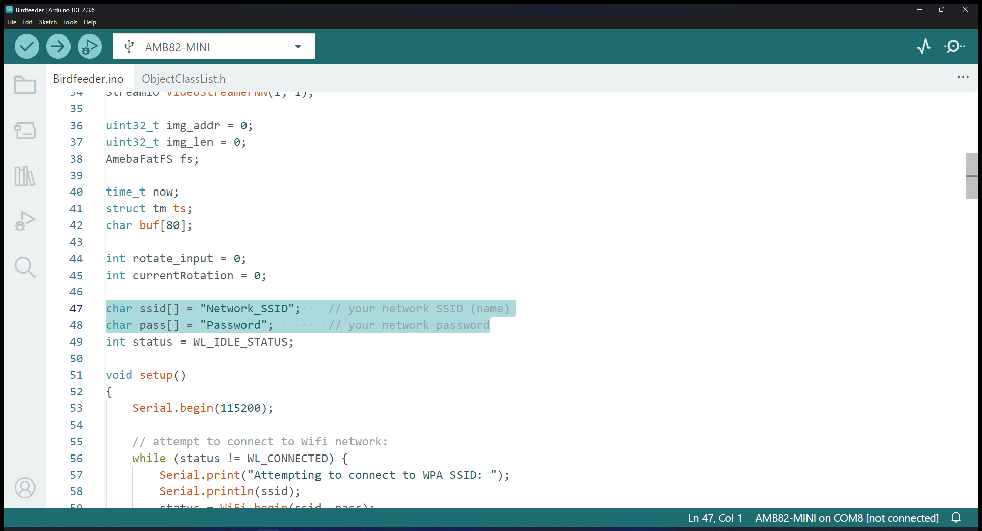Viewport: 982px width, 531px height.
Task: Show the Sketchbook folder panel
Action: point(25,85)
